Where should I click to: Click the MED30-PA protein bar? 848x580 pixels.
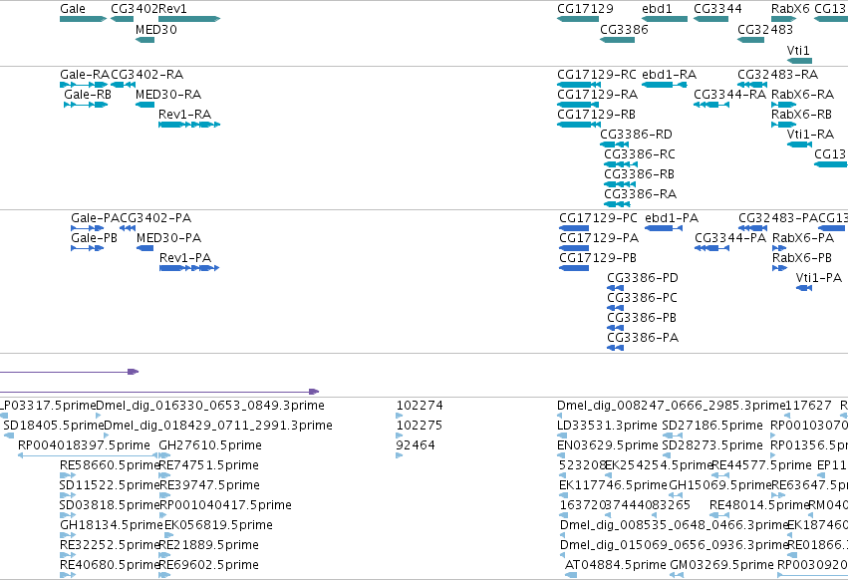[x=144, y=248]
